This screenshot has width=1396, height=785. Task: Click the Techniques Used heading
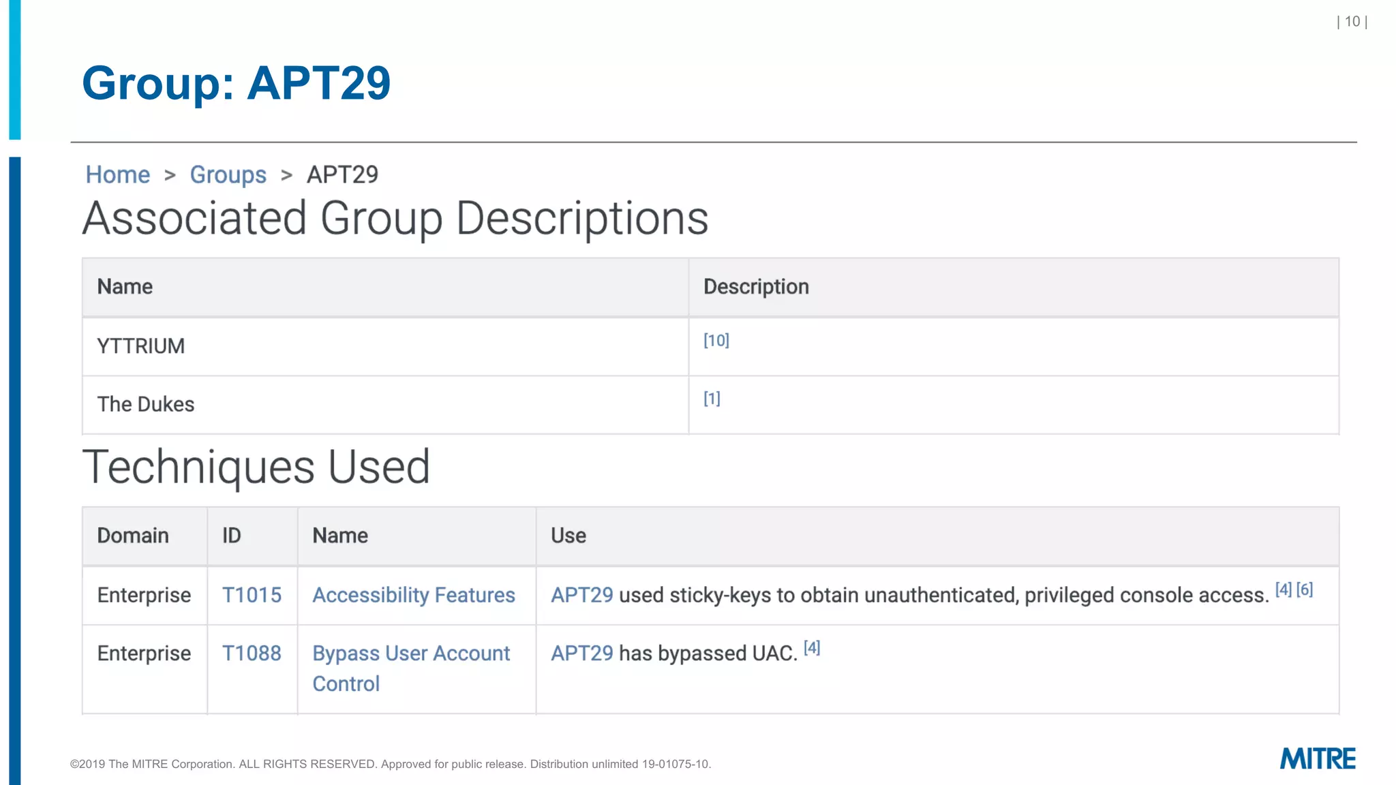pyautogui.click(x=256, y=467)
